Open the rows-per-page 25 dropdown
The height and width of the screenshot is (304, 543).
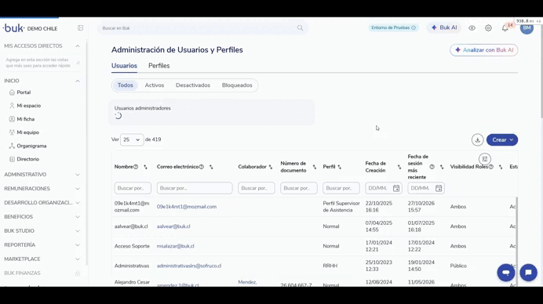[x=132, y=139]
